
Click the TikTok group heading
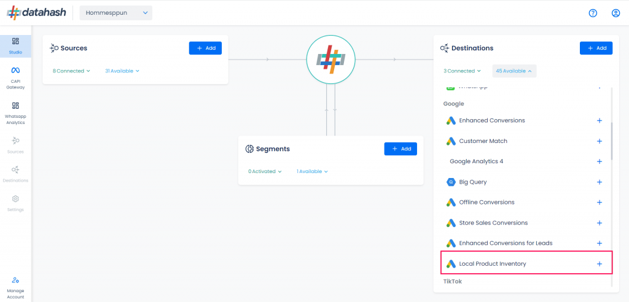(x=453, y=282)
